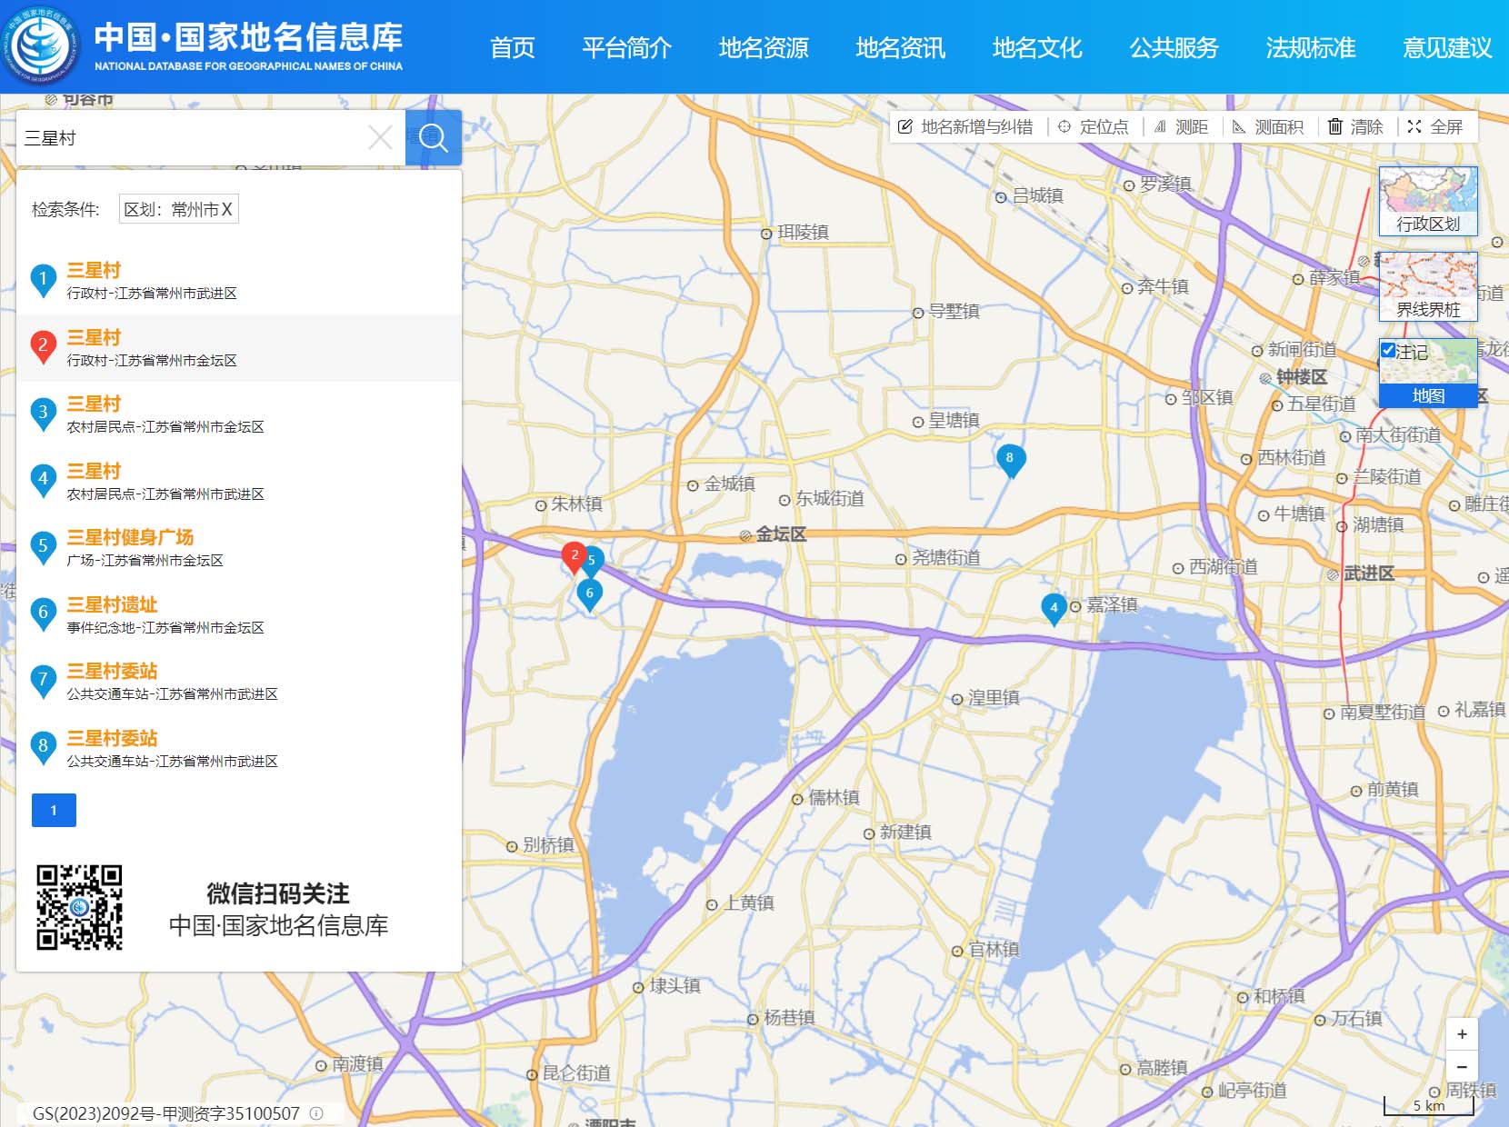Open the 地名文化 menu
Image resolution: width=1509 pixels, height=1127 pixels.
coord(1037,47)
